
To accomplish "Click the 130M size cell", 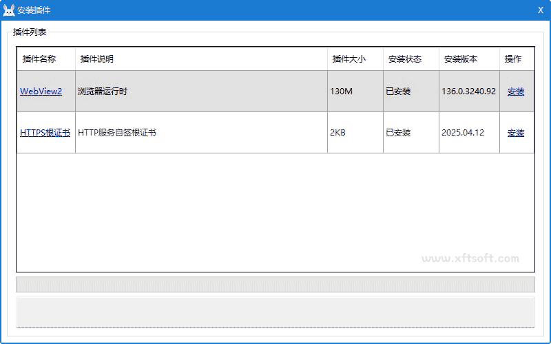I will pos(355,92).
